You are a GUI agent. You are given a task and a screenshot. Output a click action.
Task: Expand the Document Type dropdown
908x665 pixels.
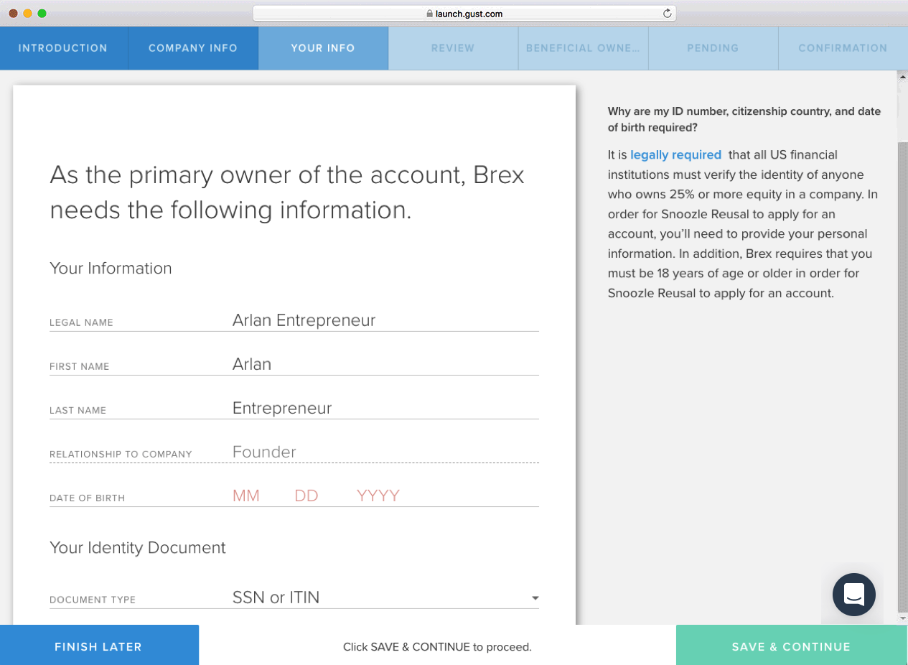535,598
